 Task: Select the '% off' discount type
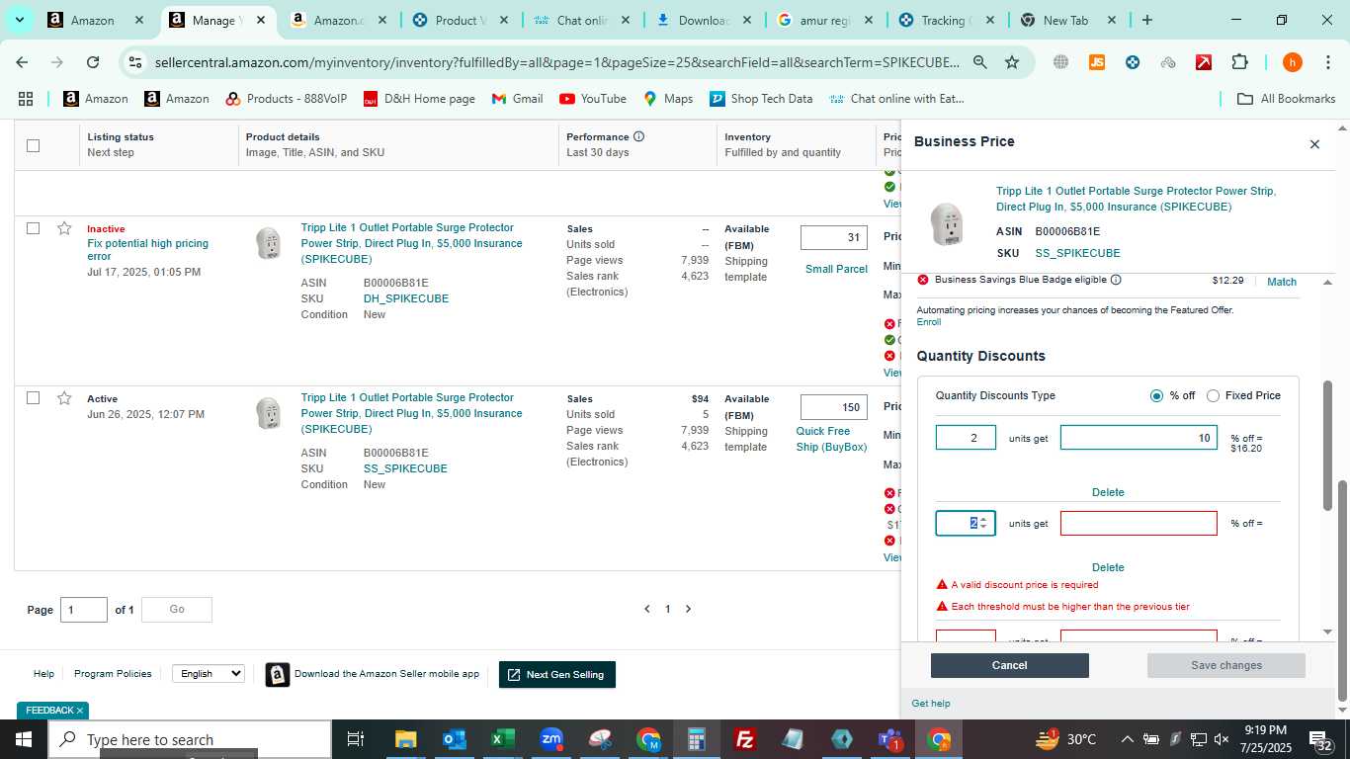tap(1156, 395)
